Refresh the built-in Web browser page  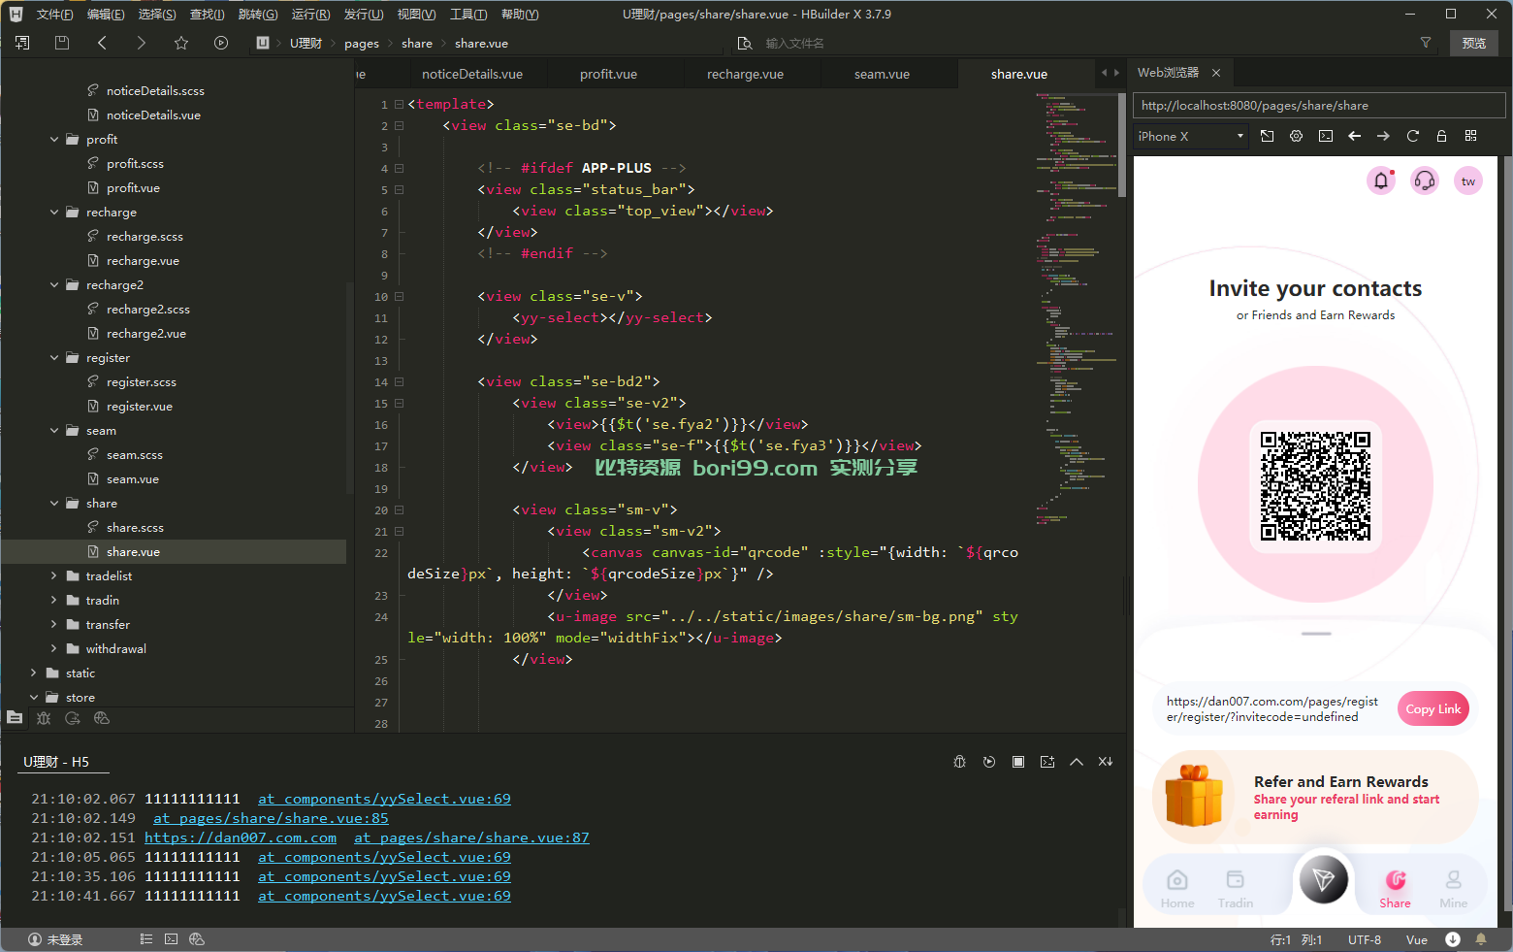(x=1412, y=136)
